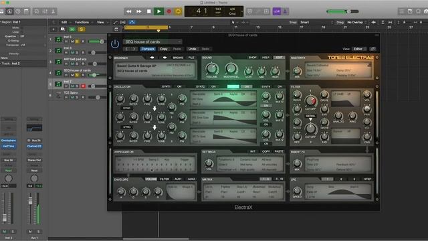Load next patch with browser right arrow
The width and height of the screenshot is (428, 241).
[165, 58]
